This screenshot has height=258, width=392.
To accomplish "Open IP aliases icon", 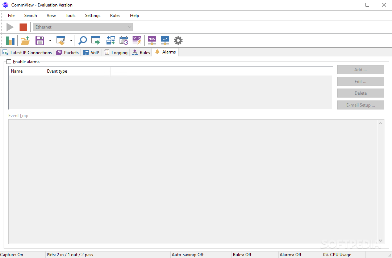I will (165, 40).
